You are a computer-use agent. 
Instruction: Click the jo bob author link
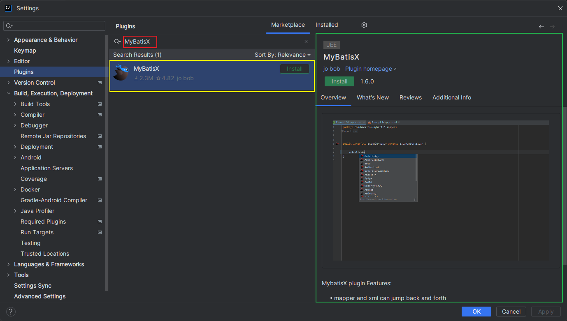point(332,69)
